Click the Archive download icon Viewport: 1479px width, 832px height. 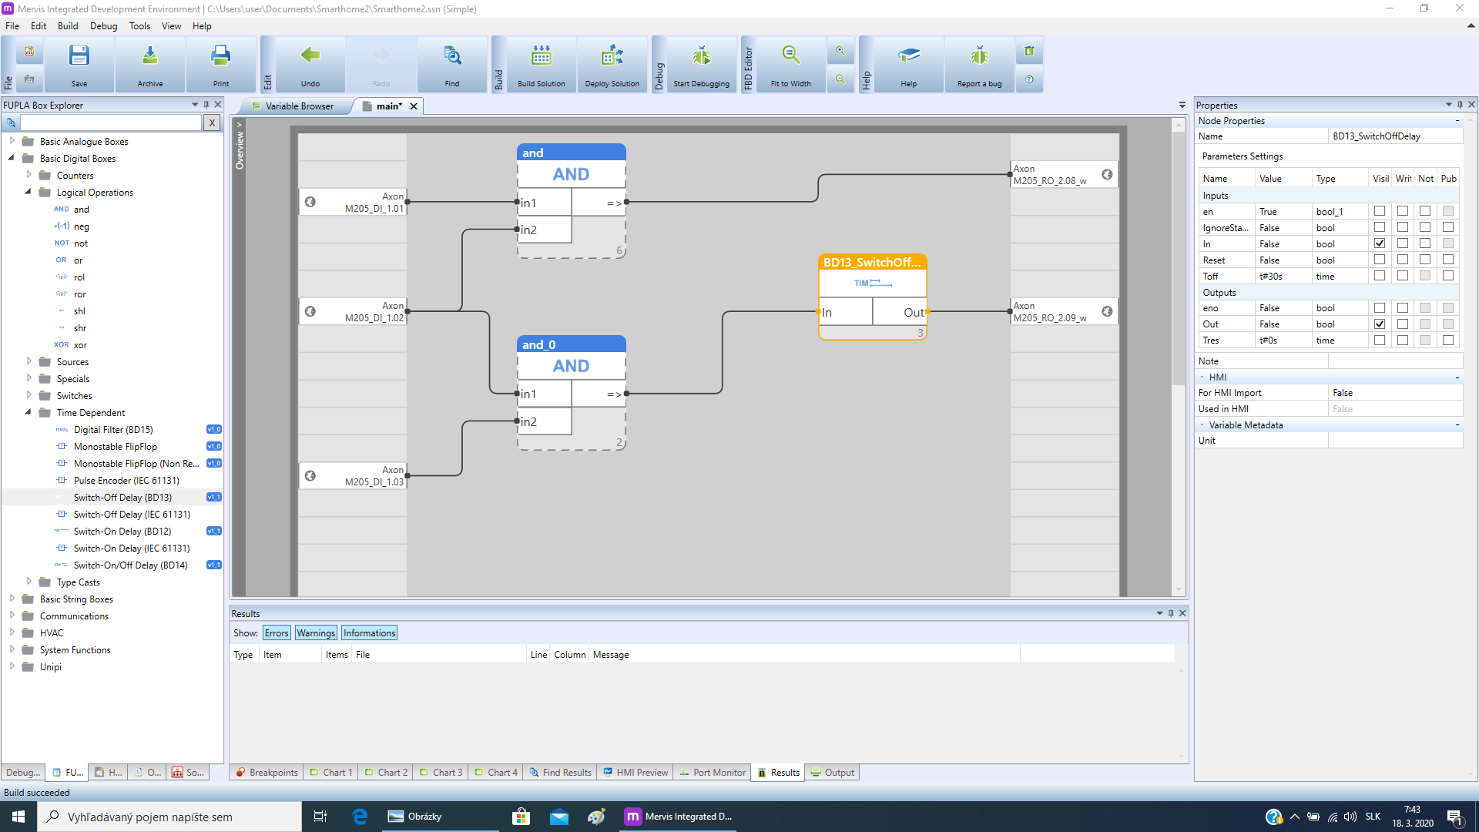click(x=150, y=56)
